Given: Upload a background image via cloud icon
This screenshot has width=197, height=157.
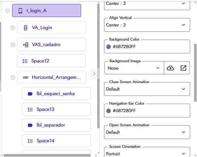Looking at the screenshot, I should (170, 68).
